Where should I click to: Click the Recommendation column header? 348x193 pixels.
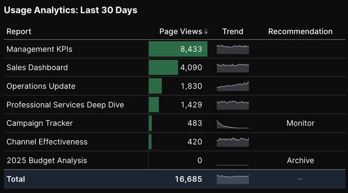[300, 32]
